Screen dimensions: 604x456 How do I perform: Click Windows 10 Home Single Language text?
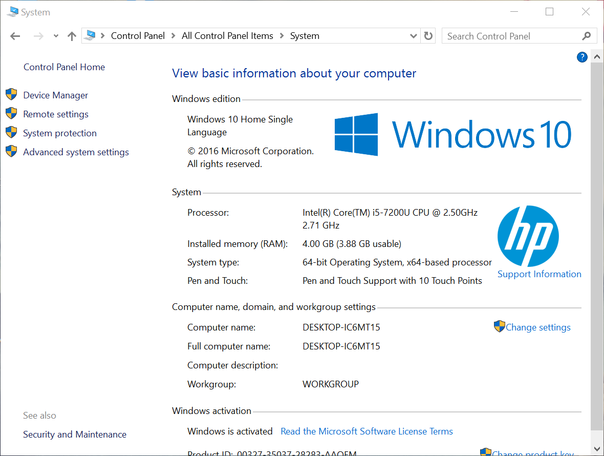[240, 126]
